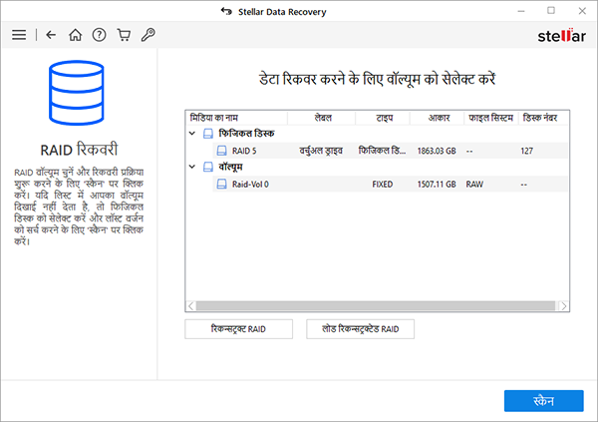Click the key activation icon

[x=148, y=35]
